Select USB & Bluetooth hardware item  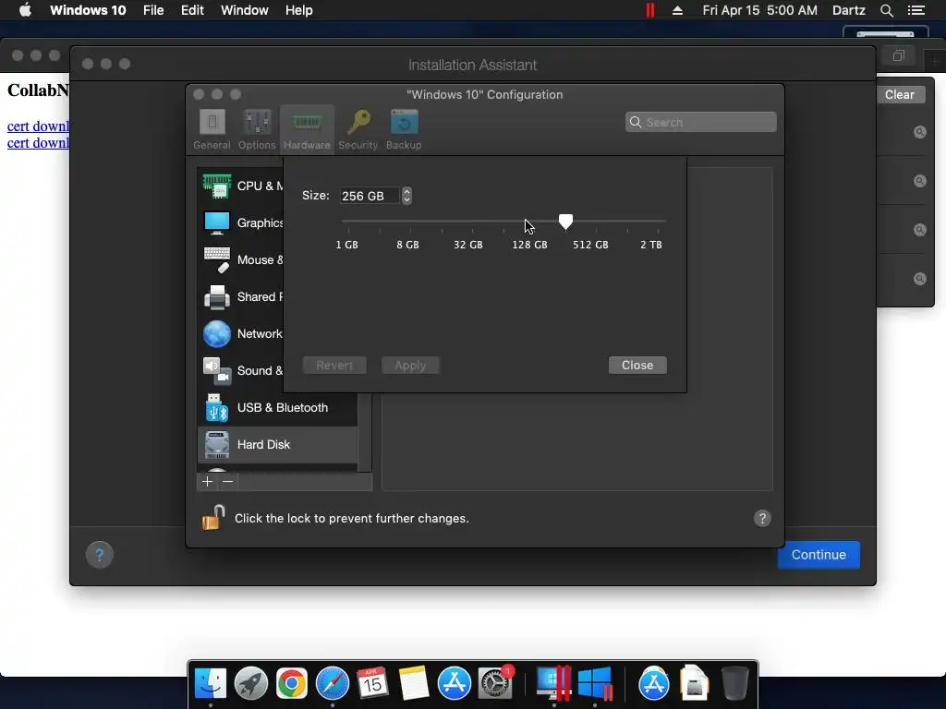(277, 407)
